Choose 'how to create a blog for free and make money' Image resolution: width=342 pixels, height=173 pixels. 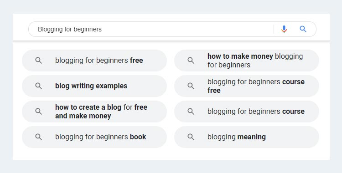click(94, 112)
